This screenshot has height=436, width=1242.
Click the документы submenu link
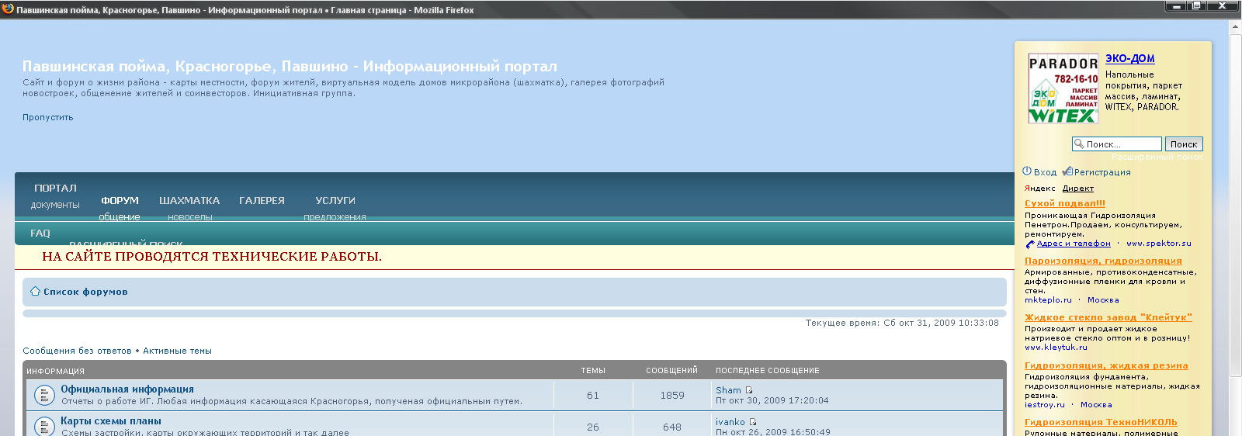55,205
